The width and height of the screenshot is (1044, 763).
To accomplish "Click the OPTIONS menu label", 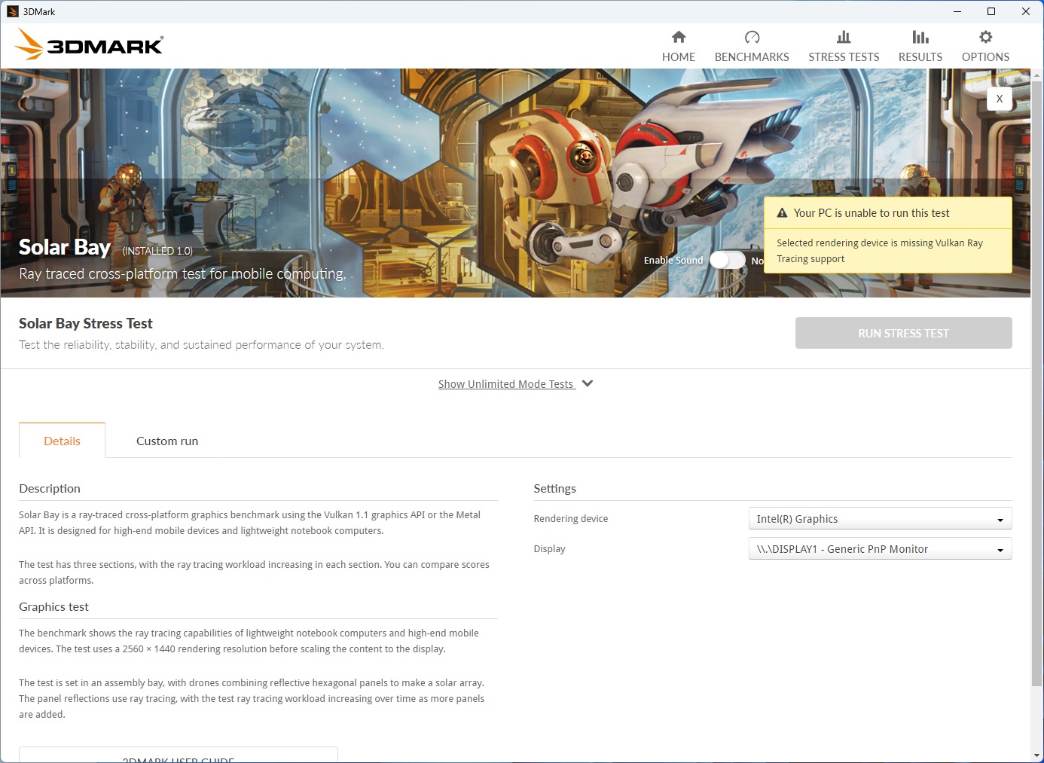I will [x=985, y=57].
